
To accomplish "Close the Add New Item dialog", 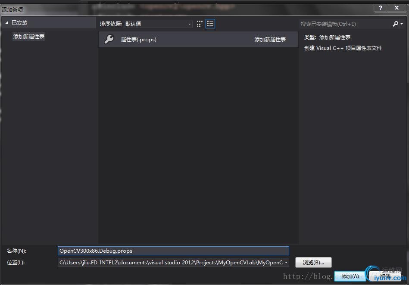I will coord(397,8).
